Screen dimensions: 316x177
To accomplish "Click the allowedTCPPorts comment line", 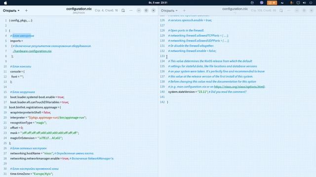I will (x=198, y=35).
